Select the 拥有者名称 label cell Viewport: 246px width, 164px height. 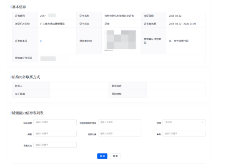tap(89, 41)
